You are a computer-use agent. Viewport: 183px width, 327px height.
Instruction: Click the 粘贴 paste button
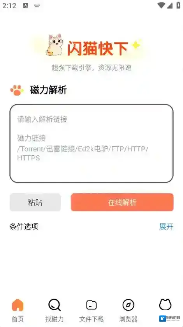tap(35, 202)
